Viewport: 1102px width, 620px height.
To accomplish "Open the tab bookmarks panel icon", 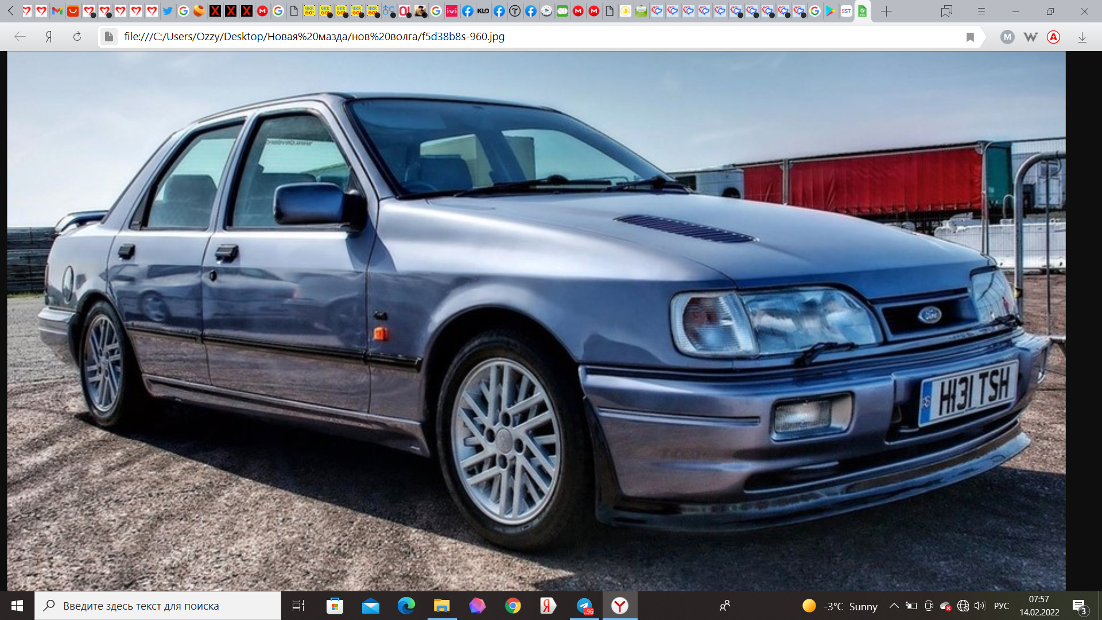I will tap(946, 11).
